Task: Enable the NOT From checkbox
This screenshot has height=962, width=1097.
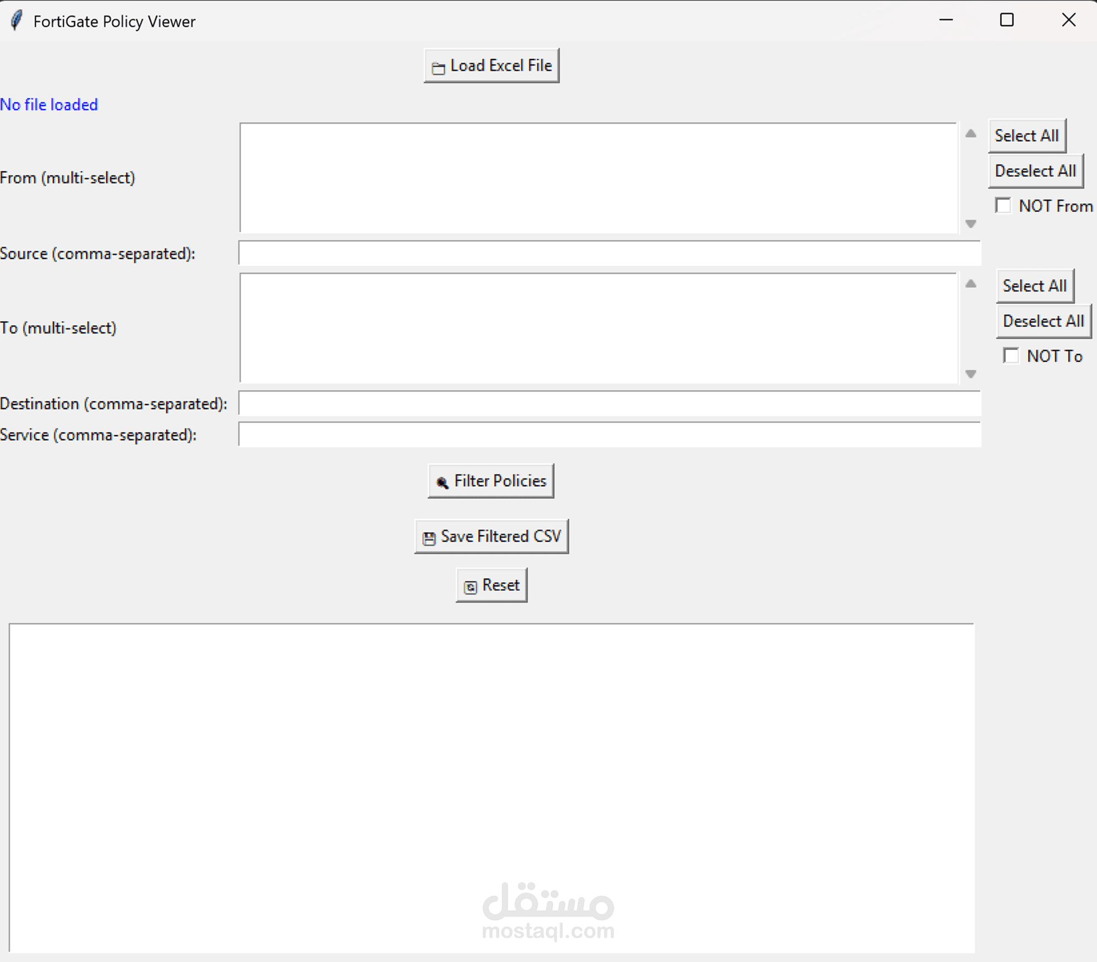Action: tap(1003, 206)
